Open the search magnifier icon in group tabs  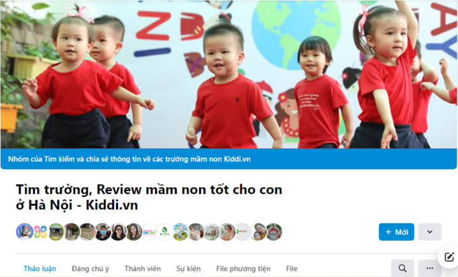click(403, 268)
